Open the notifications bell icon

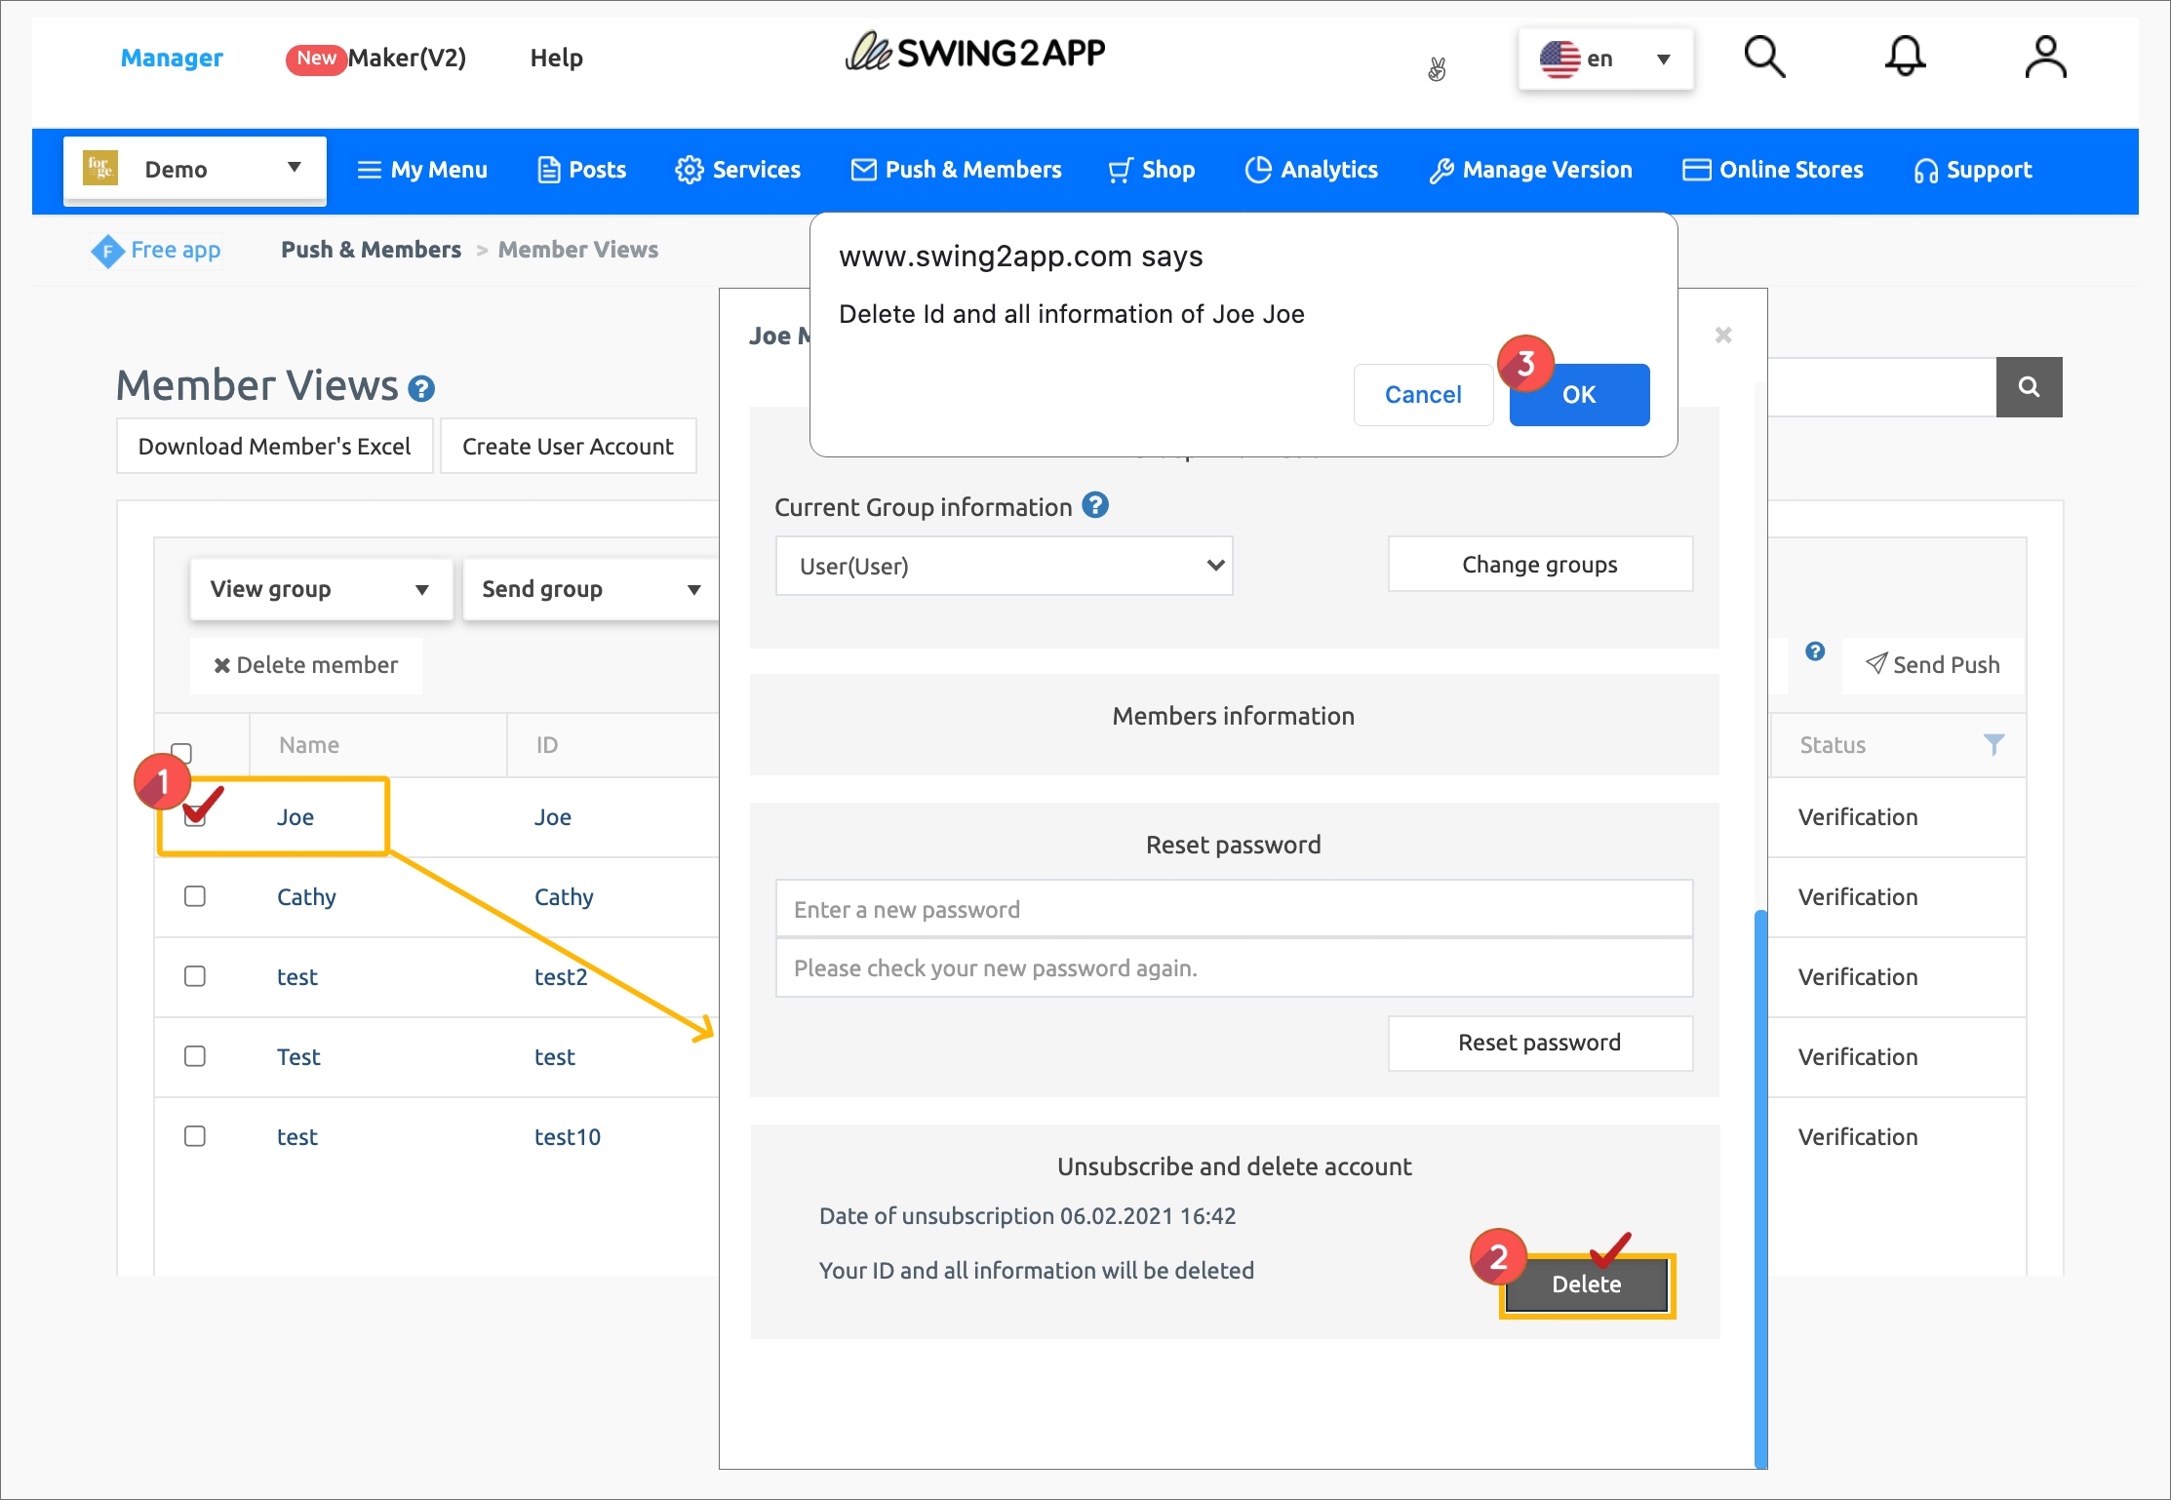(1904, 58)
